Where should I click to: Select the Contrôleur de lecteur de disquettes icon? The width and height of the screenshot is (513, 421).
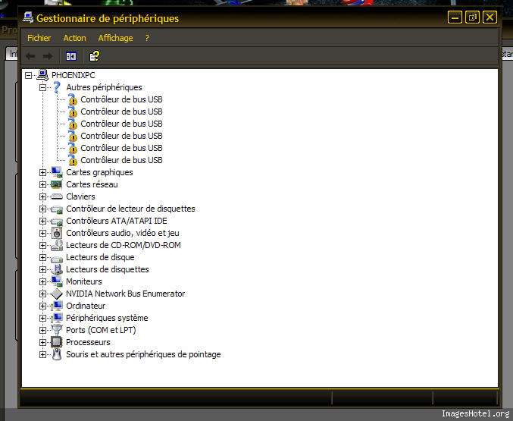tap(57, 209)
